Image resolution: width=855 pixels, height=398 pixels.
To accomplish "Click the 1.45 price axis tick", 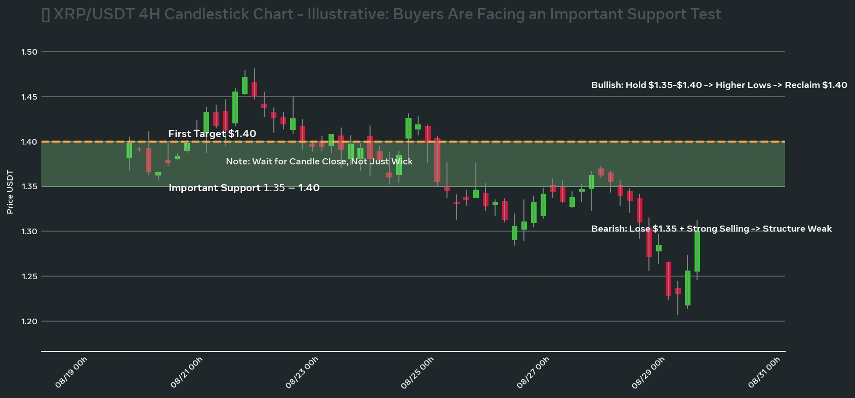I will click(29, 97).
